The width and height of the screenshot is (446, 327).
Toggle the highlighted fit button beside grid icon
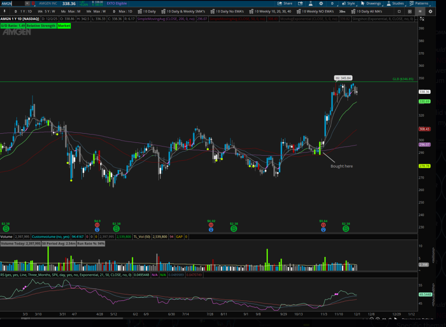[x=420, y=11]
